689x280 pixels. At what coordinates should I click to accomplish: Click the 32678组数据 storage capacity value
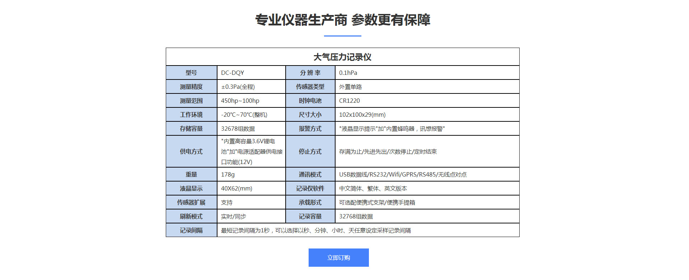[238, 129]
